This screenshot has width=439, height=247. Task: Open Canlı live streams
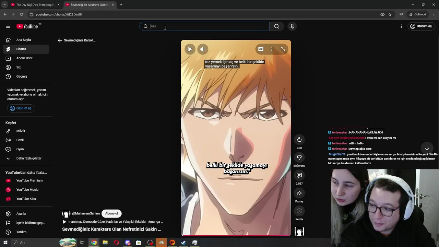click(26, 140)
